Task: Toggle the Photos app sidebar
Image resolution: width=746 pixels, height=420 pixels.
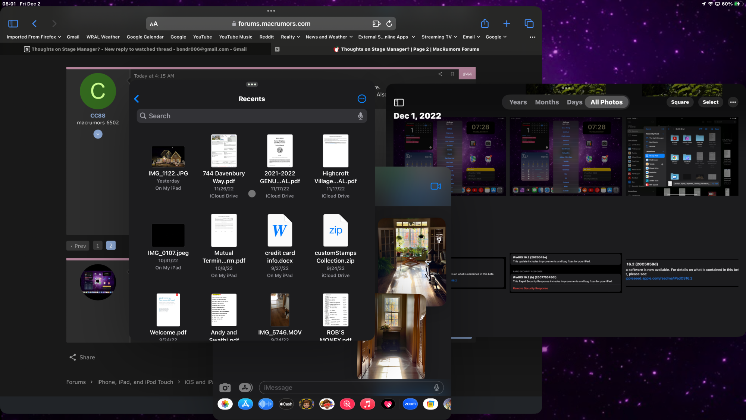Action: point(399,102)
